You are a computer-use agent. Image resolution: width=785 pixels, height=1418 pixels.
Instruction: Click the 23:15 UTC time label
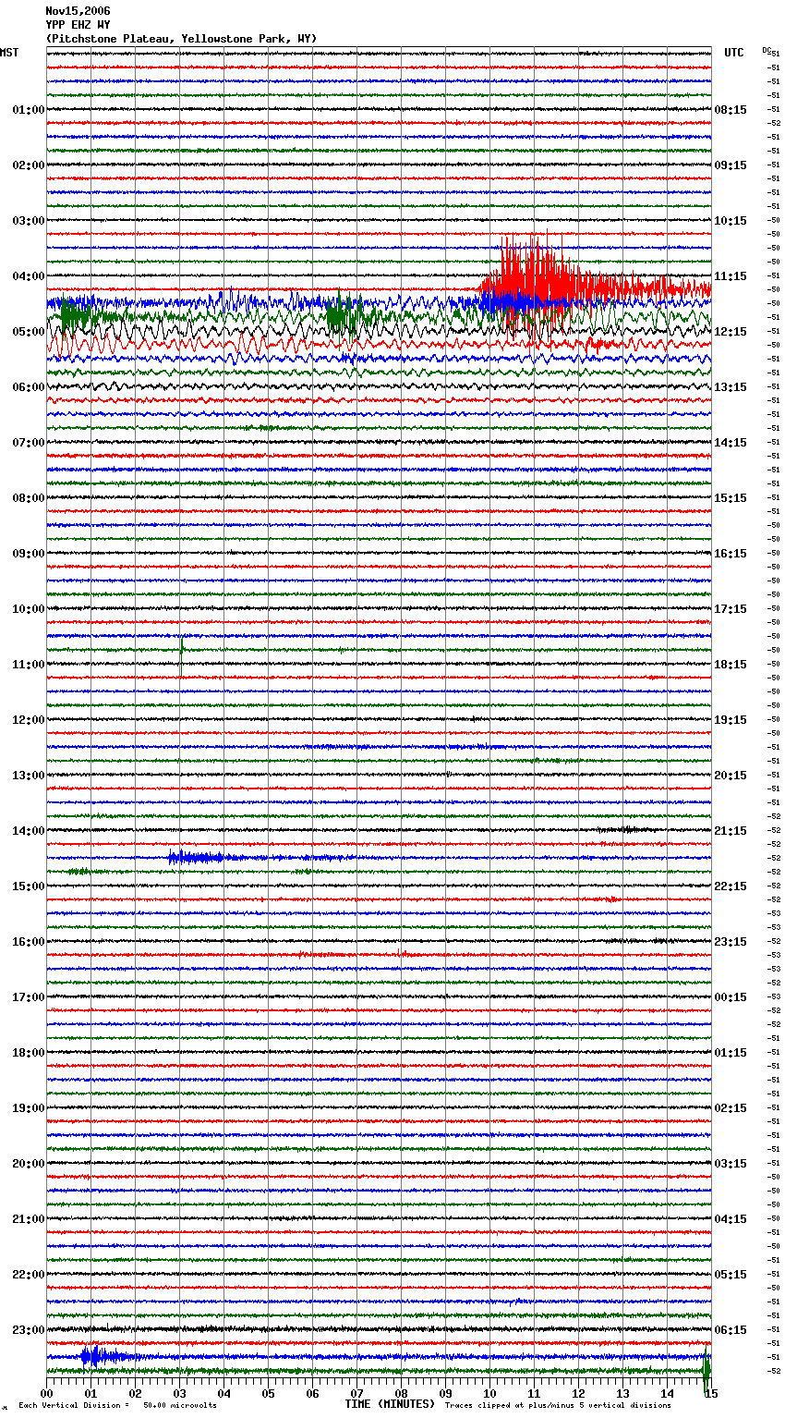[x=731, y=942]
